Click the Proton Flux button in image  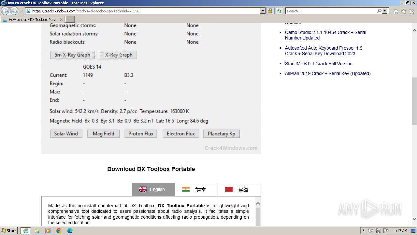(141, 133)
